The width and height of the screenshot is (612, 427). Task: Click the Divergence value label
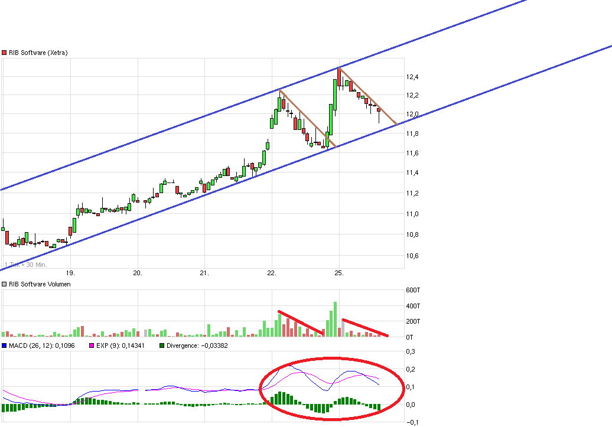197,345
